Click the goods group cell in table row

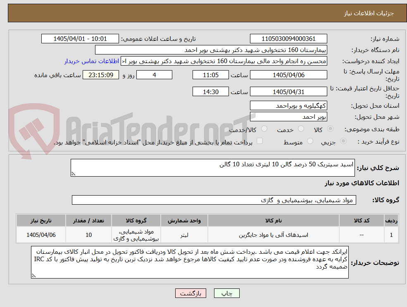click(x=136, y=235)
